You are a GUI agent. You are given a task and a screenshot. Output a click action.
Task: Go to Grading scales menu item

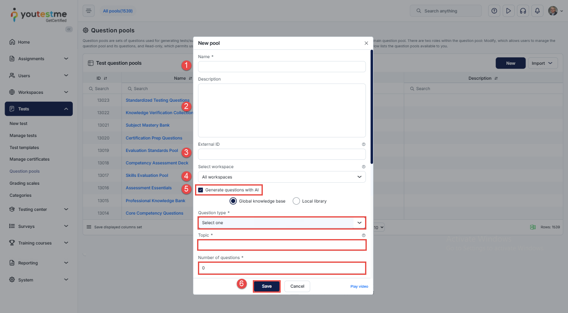pos(25,183)
